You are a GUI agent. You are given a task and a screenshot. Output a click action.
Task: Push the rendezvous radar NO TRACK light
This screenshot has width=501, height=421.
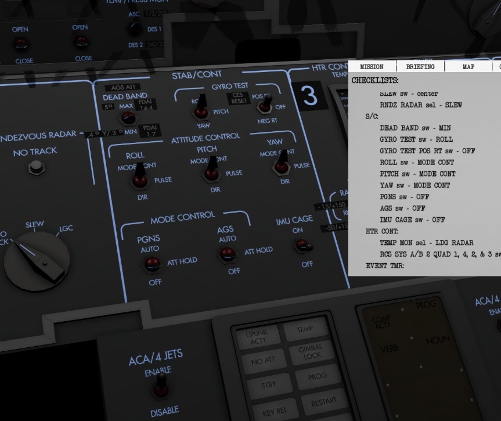tap(36, 167)
